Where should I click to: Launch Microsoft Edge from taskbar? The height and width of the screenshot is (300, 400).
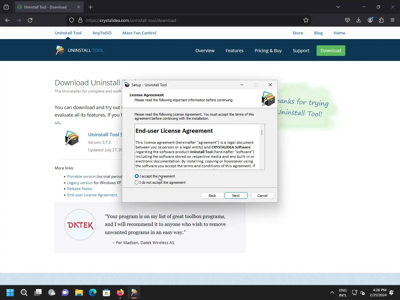(x=93, y=292)
